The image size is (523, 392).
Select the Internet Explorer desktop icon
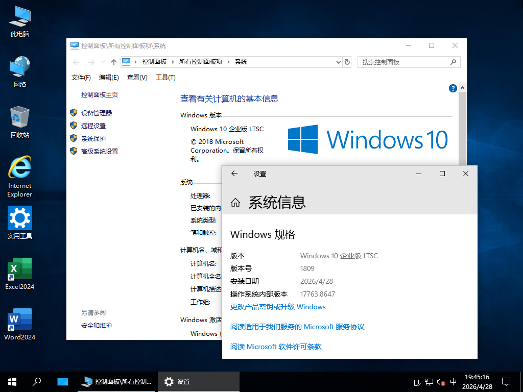click(20, 177)
